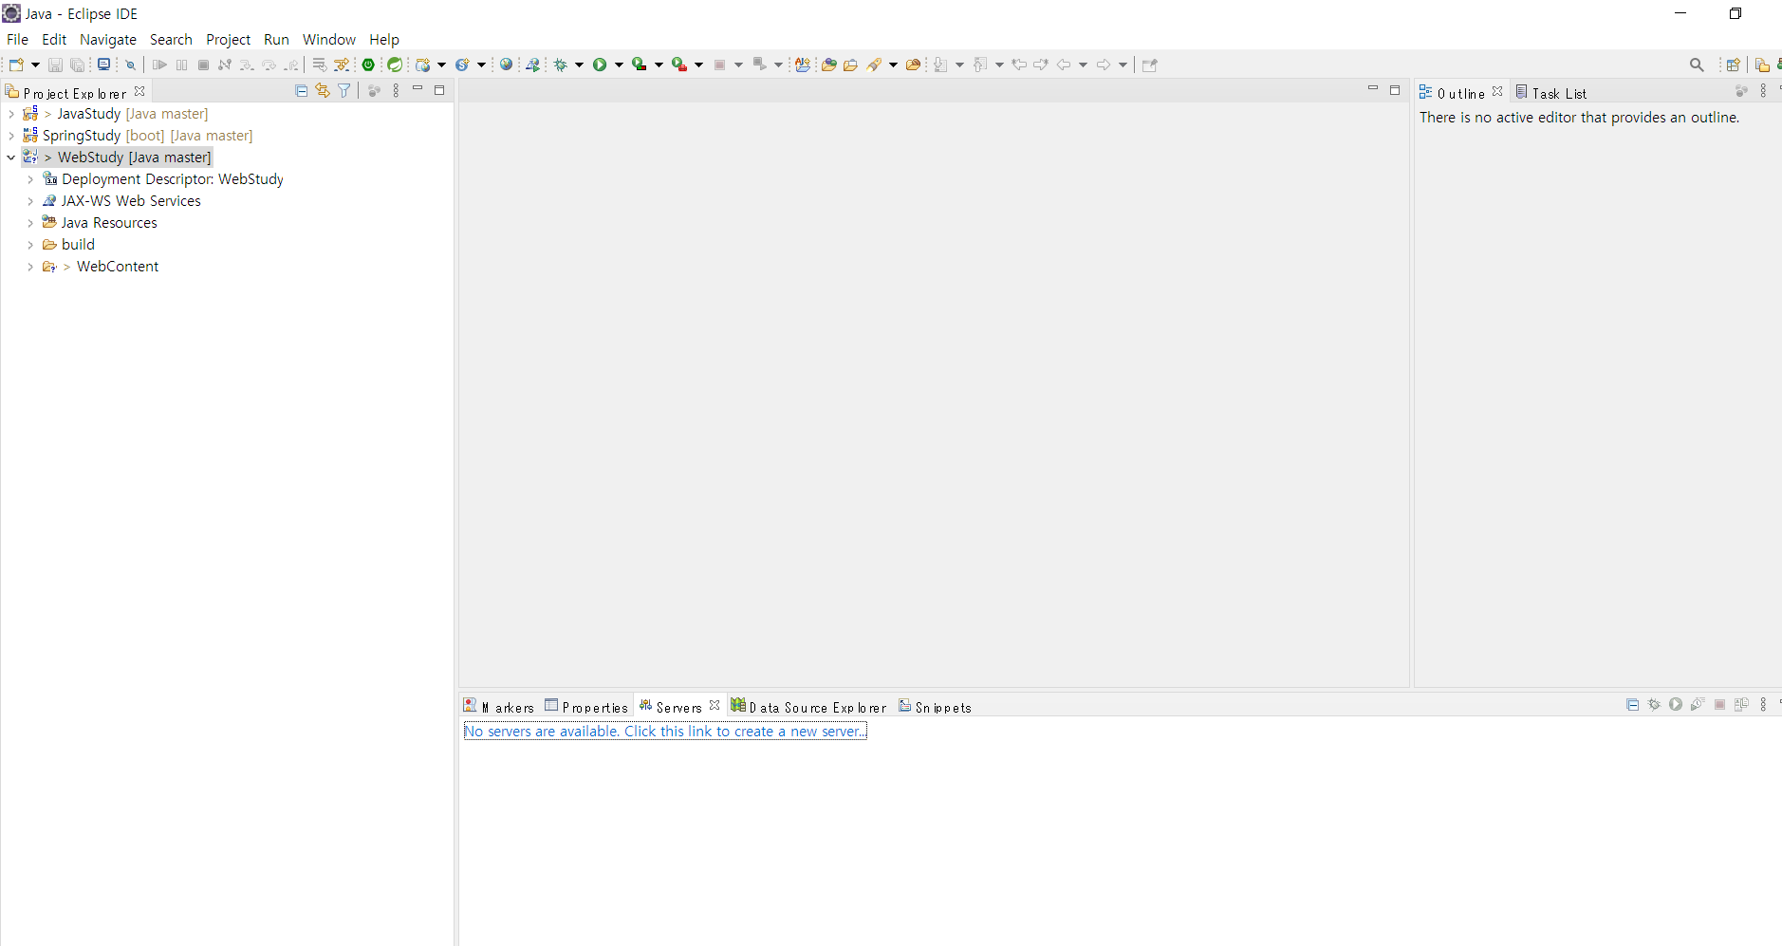
Task: Open the Project Explorer filter funnel icon
Action: click(344, 91)
